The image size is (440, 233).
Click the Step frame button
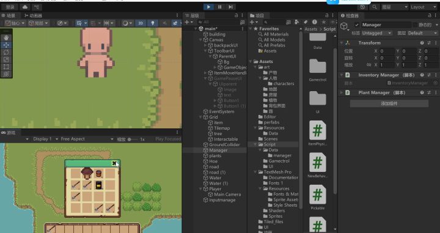(x=230, y=7)
